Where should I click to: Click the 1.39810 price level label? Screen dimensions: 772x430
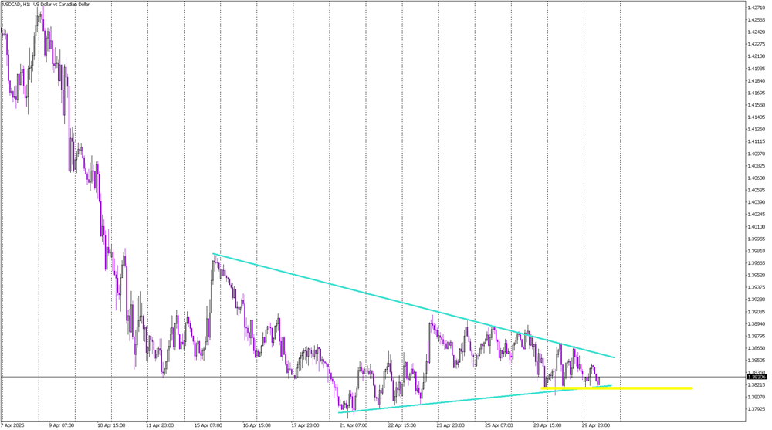pos(757,251)
